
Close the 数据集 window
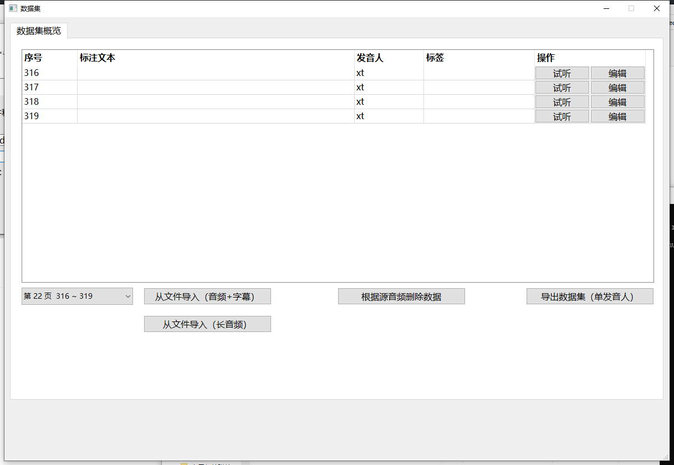[657, 8]
